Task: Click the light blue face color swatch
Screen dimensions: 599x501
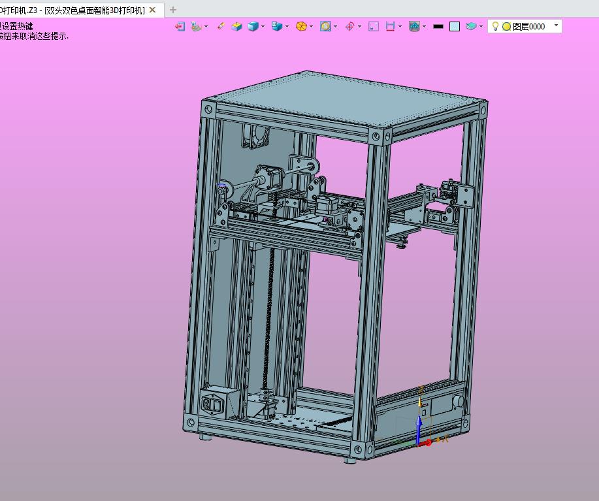Action: [455, 26]
